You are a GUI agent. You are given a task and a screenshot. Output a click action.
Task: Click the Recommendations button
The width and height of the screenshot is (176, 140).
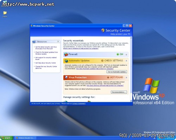[119, 92]
